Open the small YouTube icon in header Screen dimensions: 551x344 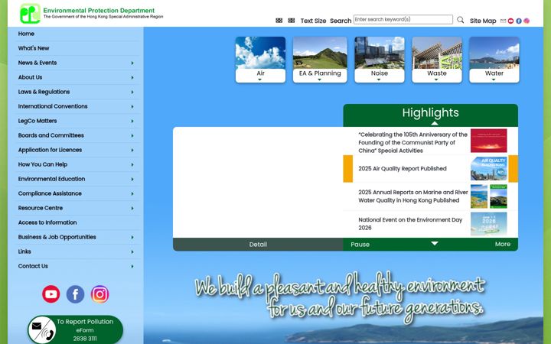[x=510, y=21]
